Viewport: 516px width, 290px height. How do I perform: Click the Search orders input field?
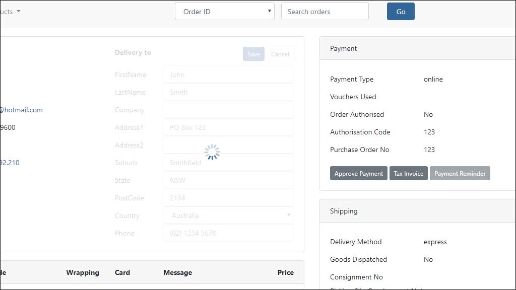coord(325,12)
